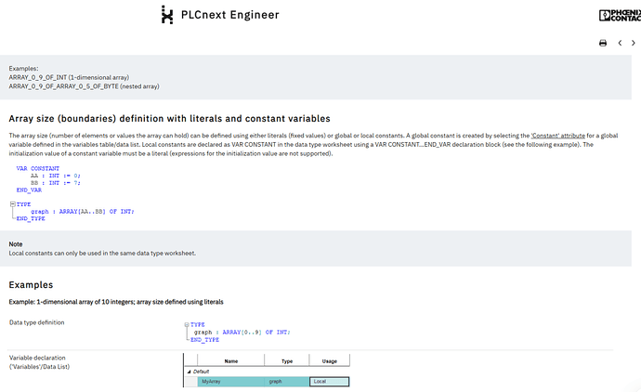Viewport: 641px width, 392px height.
Task: Click 'graph : ARRAY[AA..BB] OF INT;' code line
Action: click(83, 212)
